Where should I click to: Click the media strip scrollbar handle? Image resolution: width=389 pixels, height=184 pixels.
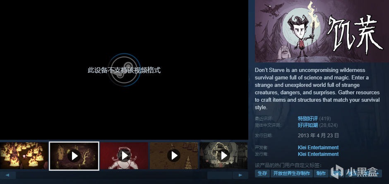point(220,175)
